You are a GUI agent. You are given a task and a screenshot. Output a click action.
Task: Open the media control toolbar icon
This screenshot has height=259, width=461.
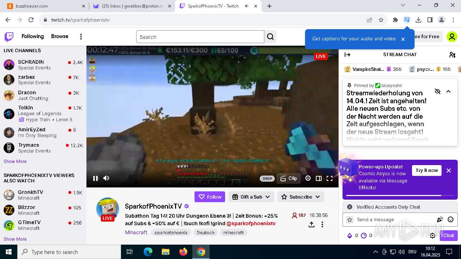pos(407,20)
